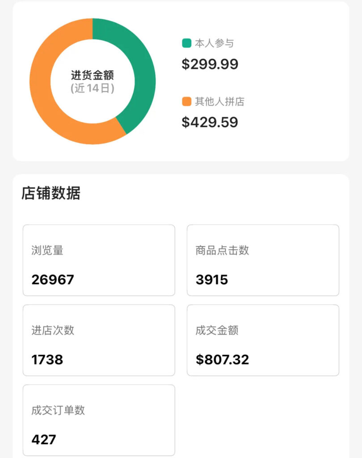Image resolution: width=362 pixels, height=458 pixels.
Task: Open the 成交订单数 data card label
Action: tap(58, 411)
